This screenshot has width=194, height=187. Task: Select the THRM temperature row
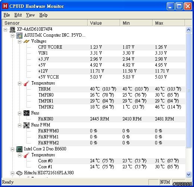111,89
